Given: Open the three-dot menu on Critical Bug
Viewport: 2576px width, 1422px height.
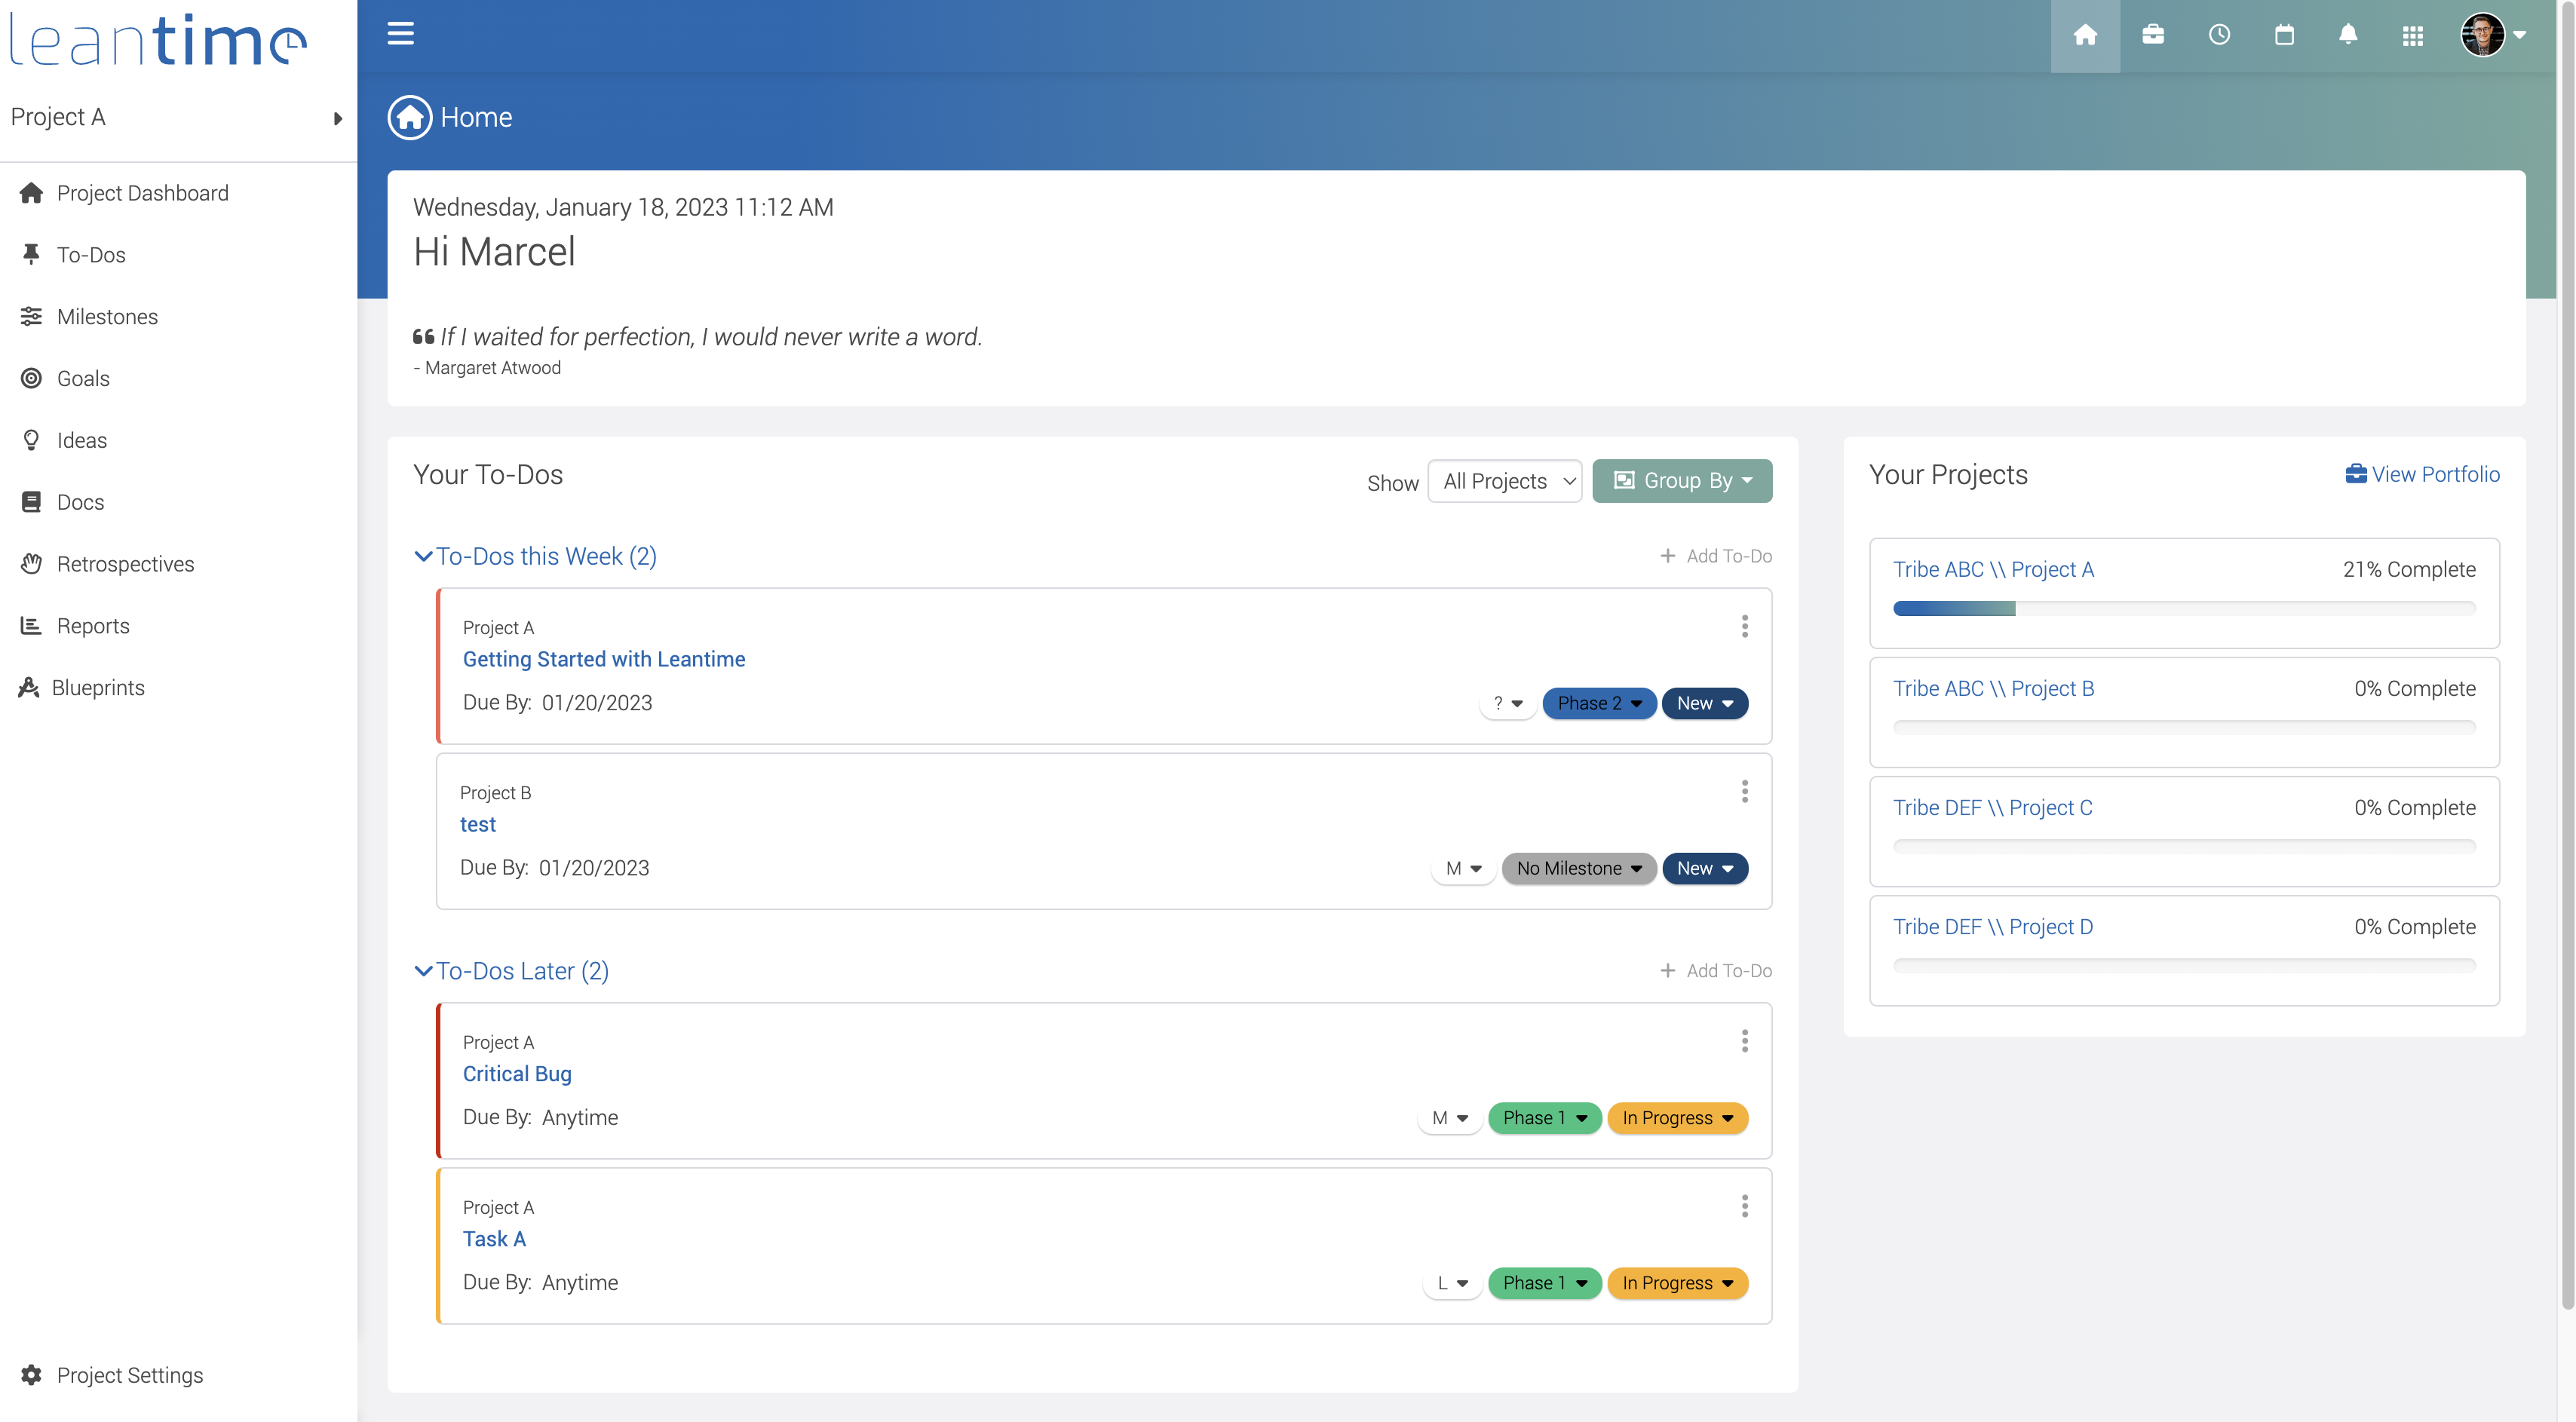Looking at the screenshot, I should [x=1745, y=1041].
